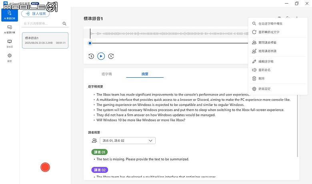Click bullet 'A multitasking interface that provides quick access'
This screenshot has width=312, height=184.
tap(193, 100)
